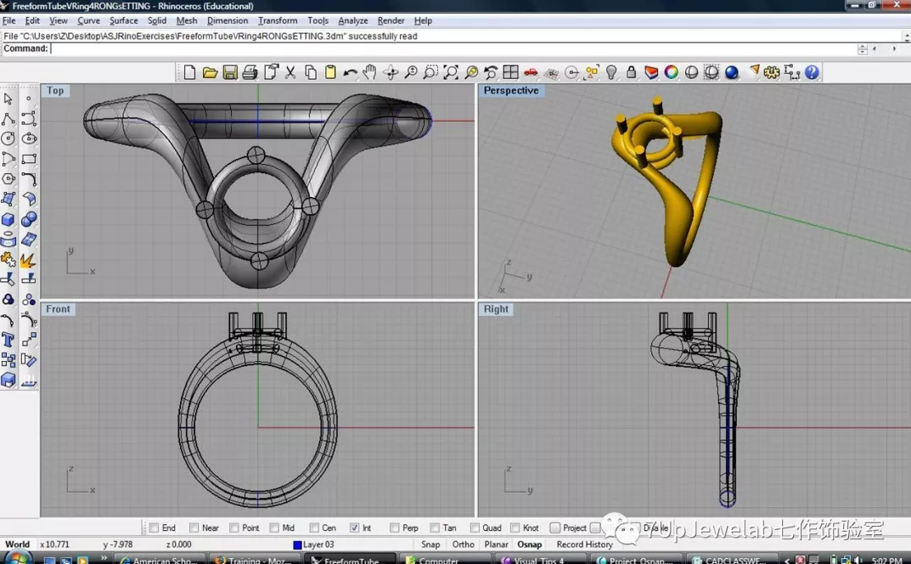This screenshot has height=564, width=911.
Task: Expand the command history scroll arrows
Action: 863,49
